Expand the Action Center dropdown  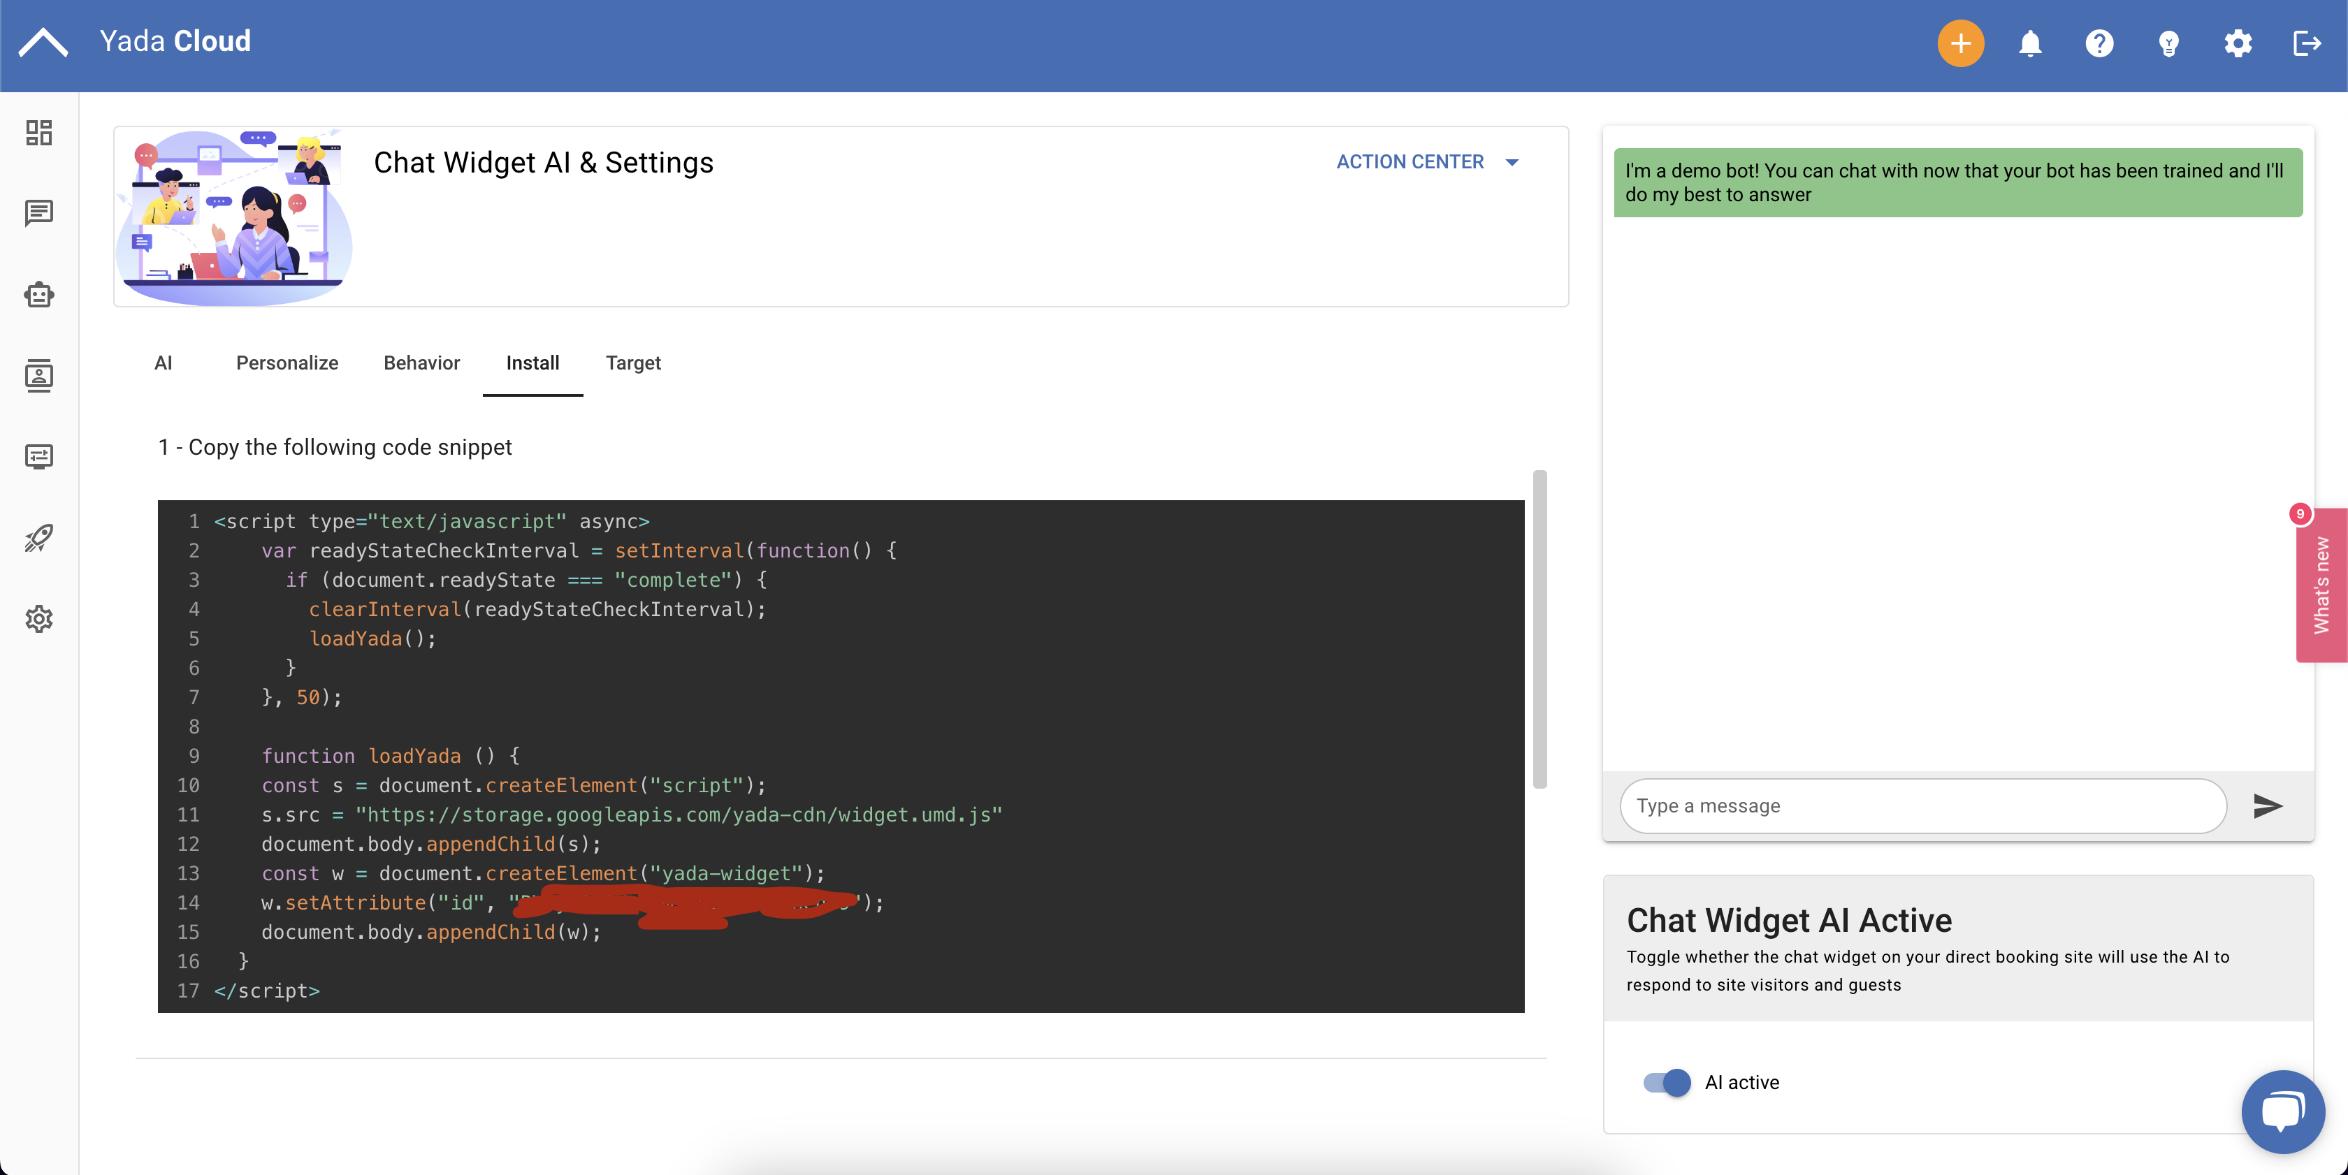(1428, 162)
